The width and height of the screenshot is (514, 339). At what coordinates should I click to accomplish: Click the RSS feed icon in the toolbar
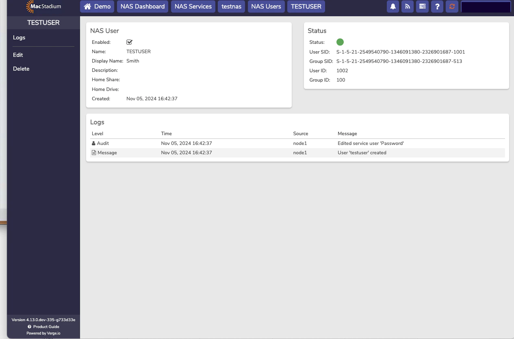click(x=407, y=6)
